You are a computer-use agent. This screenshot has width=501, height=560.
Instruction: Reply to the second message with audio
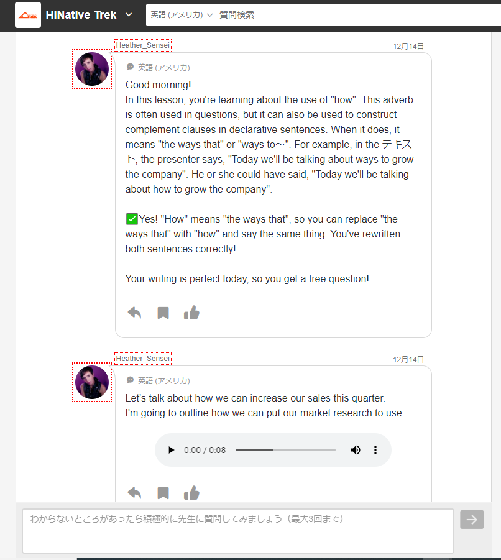pos(135,493)
